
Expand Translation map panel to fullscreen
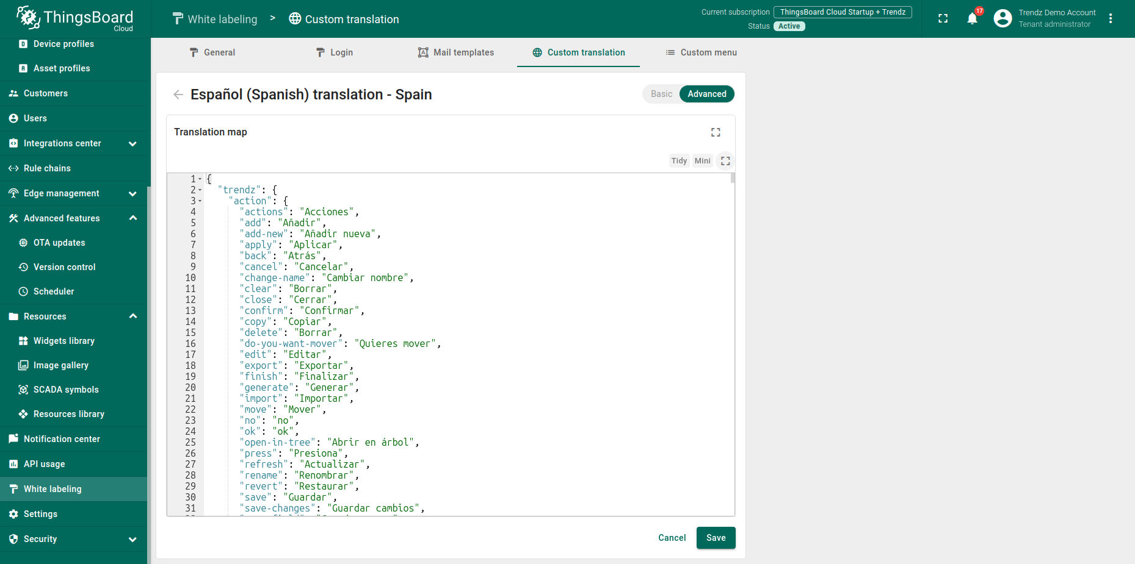716,132
